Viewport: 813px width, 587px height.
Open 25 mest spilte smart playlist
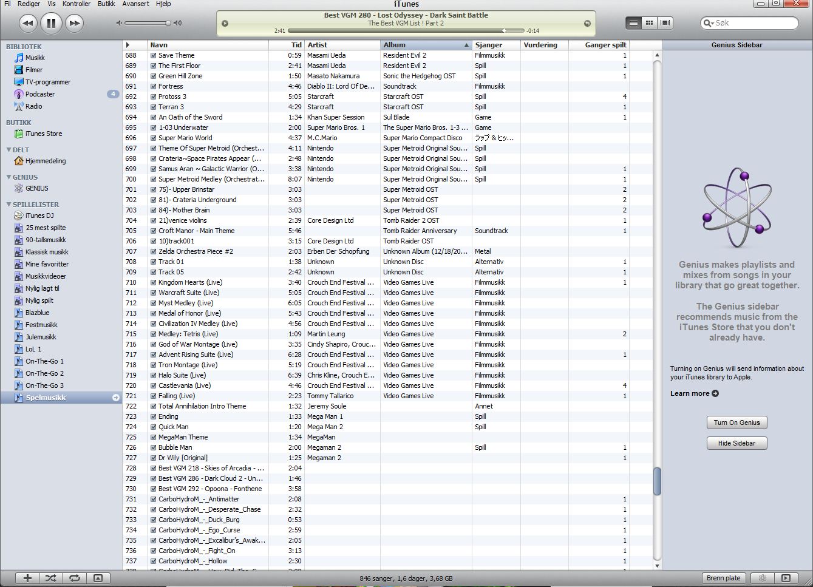(46, 228)
